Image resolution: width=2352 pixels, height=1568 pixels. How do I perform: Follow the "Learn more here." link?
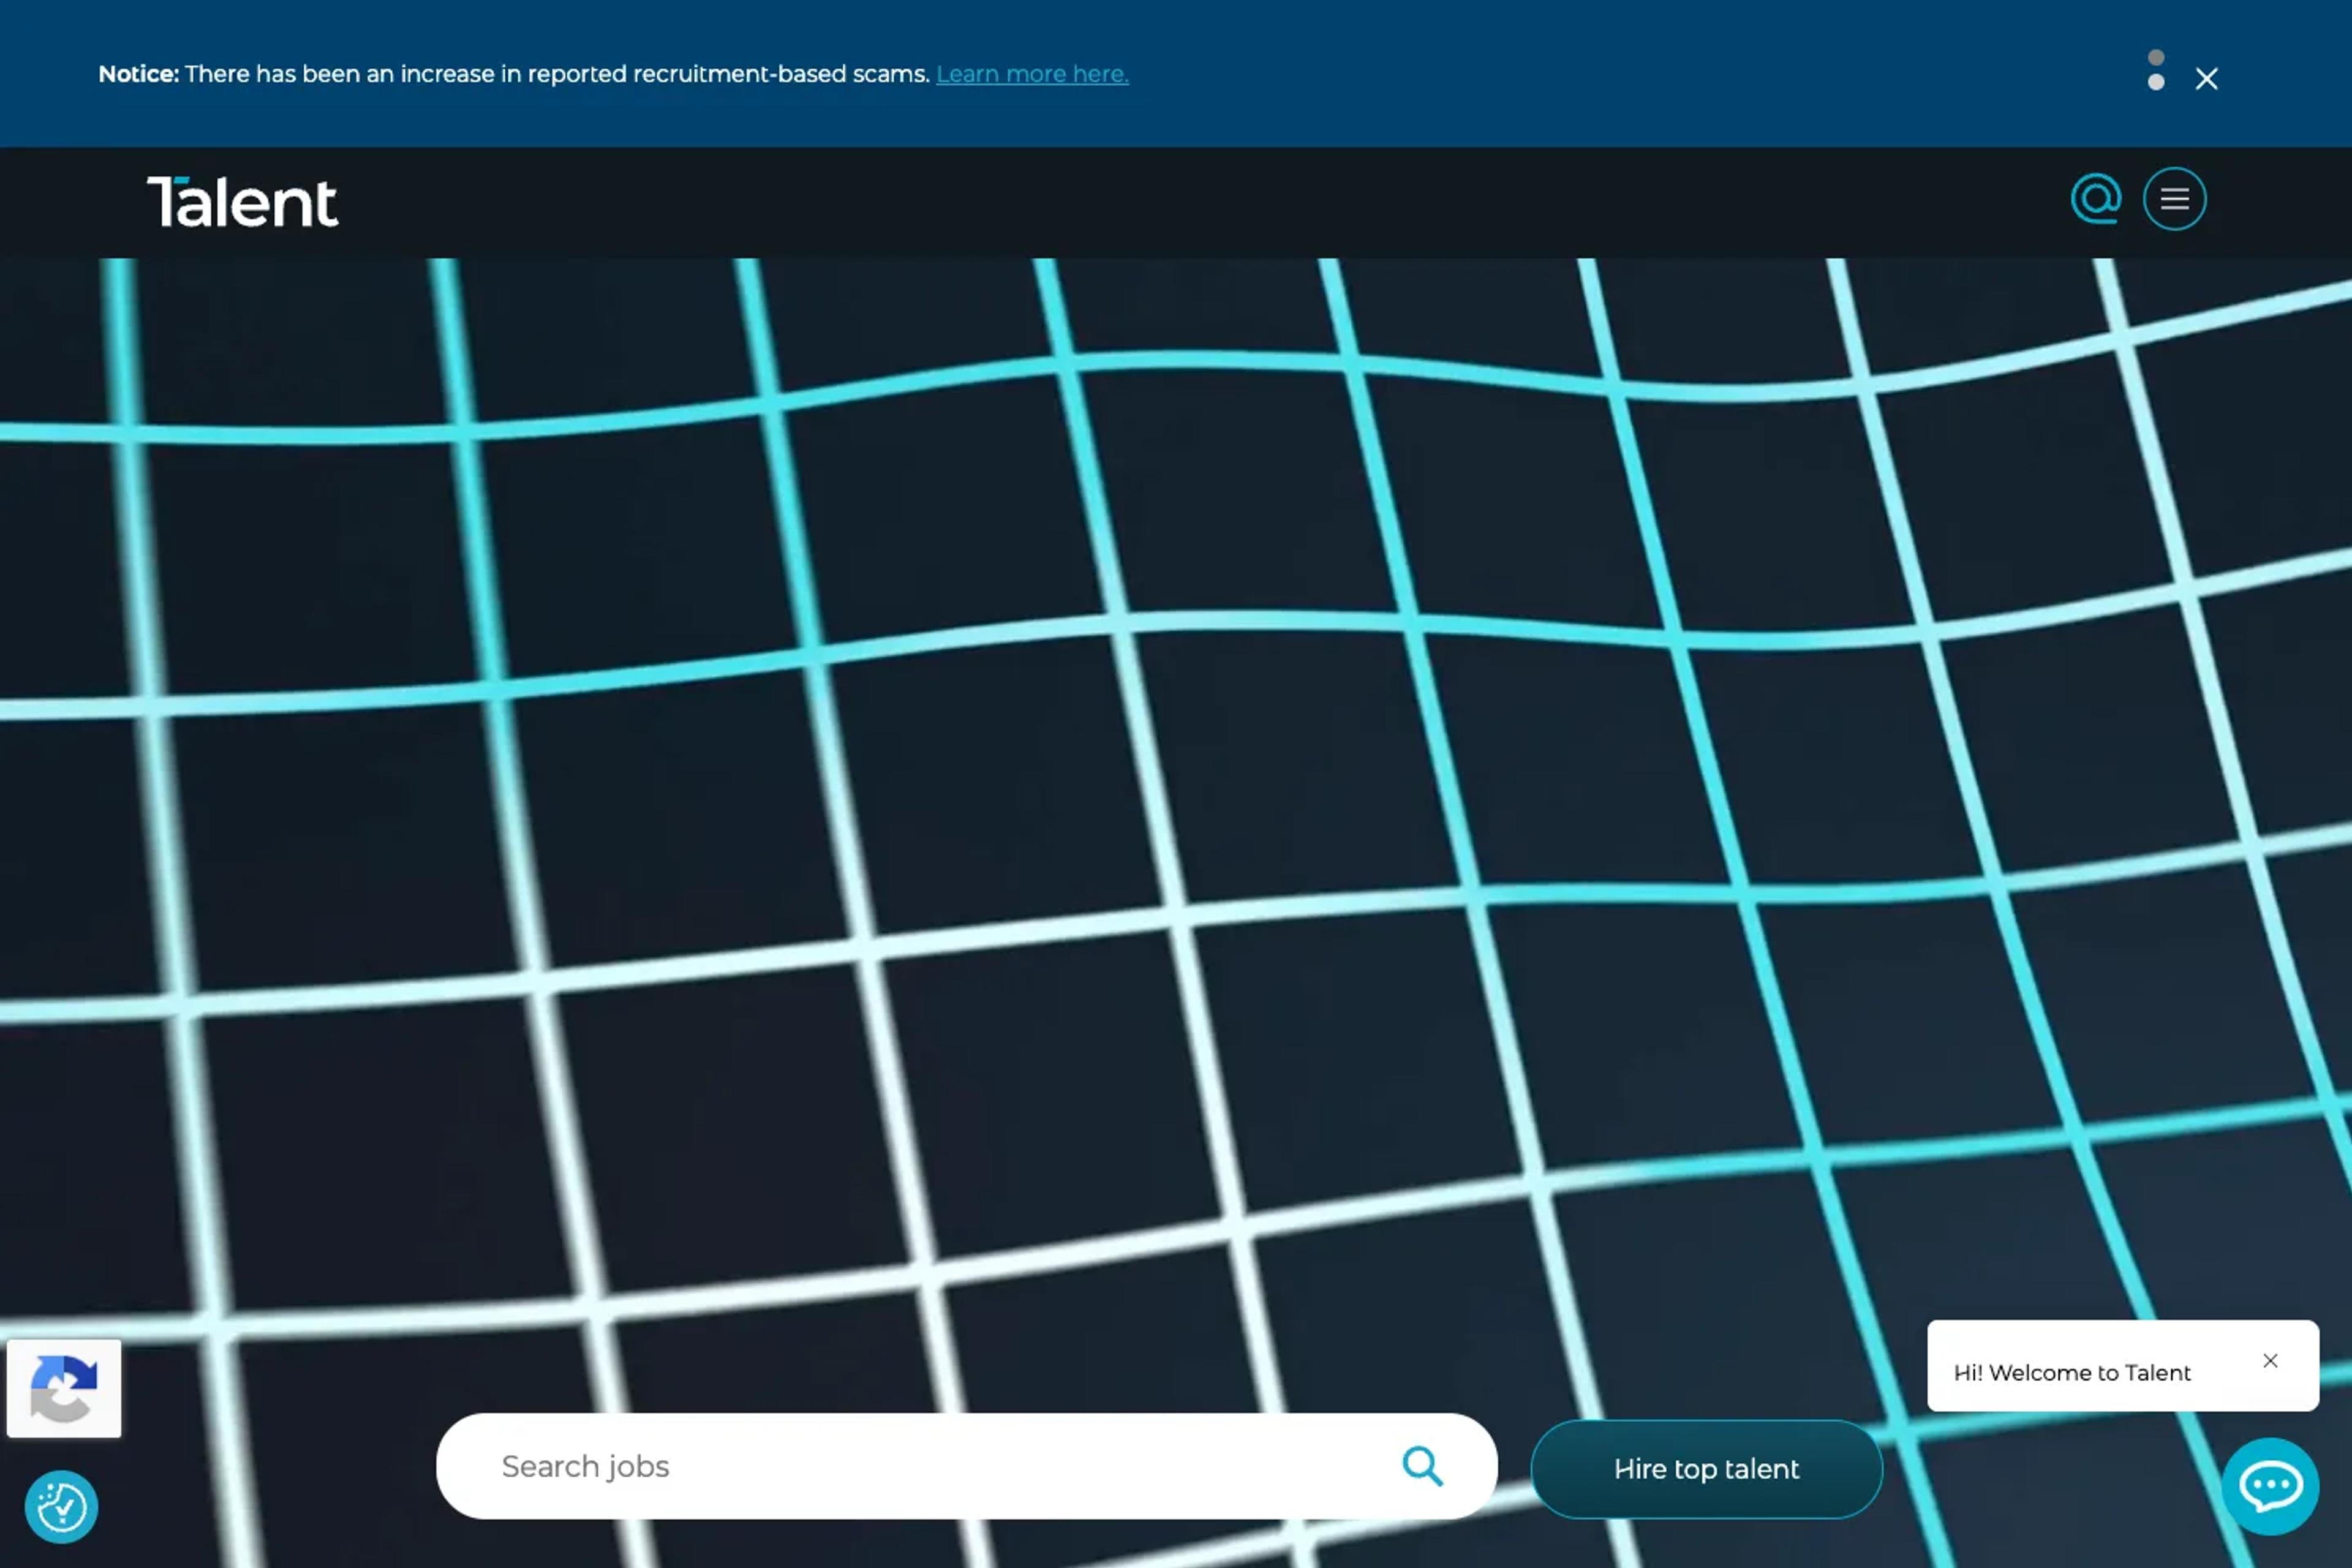point(1032,74)
